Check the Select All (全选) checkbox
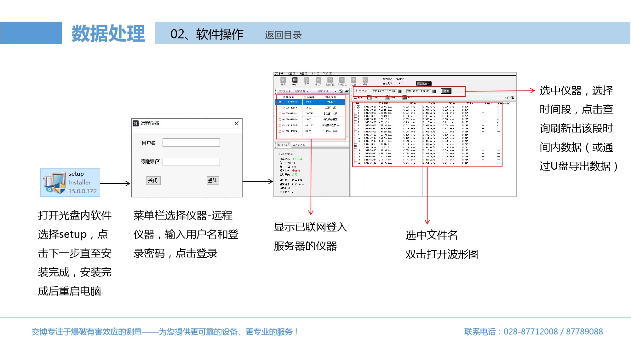This screenshot has width=631, height=356. (356, 97)
